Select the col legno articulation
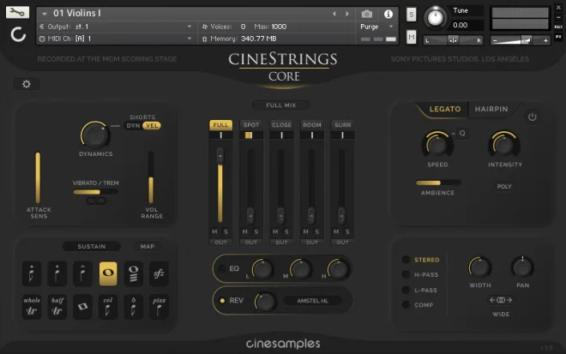 109,305
